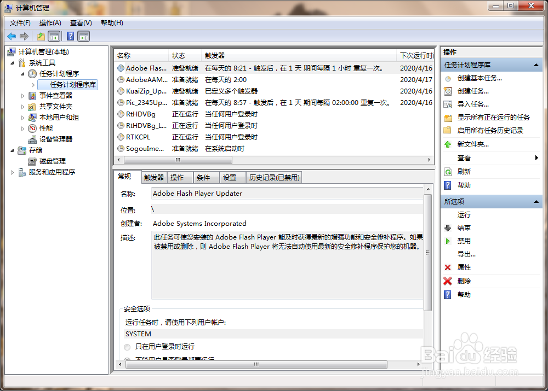Click the 创建任务 icon
This screenshot has width=548, height=391.
pyautogui.click(x=448, y=91)
